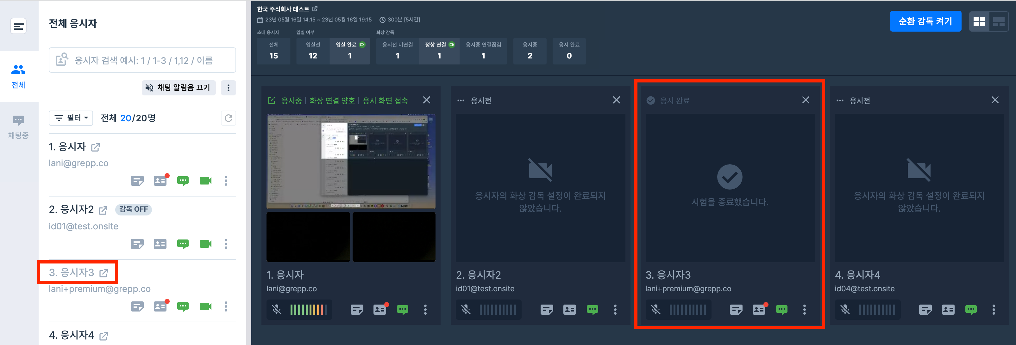Open chat with 응시자 lani@grepp.co in the list
1016x345 pixels.
[x=183, y=181]
